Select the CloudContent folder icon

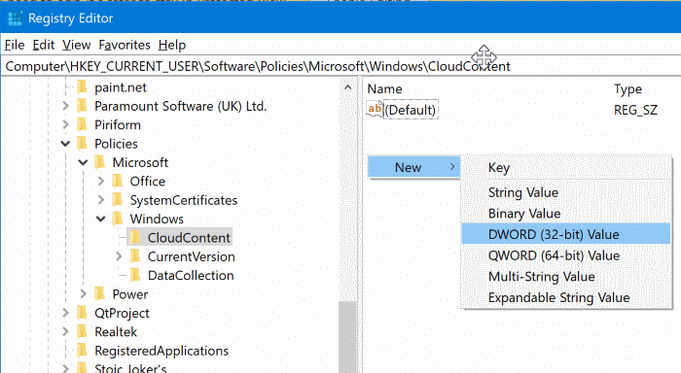click(x=135, y=237)
